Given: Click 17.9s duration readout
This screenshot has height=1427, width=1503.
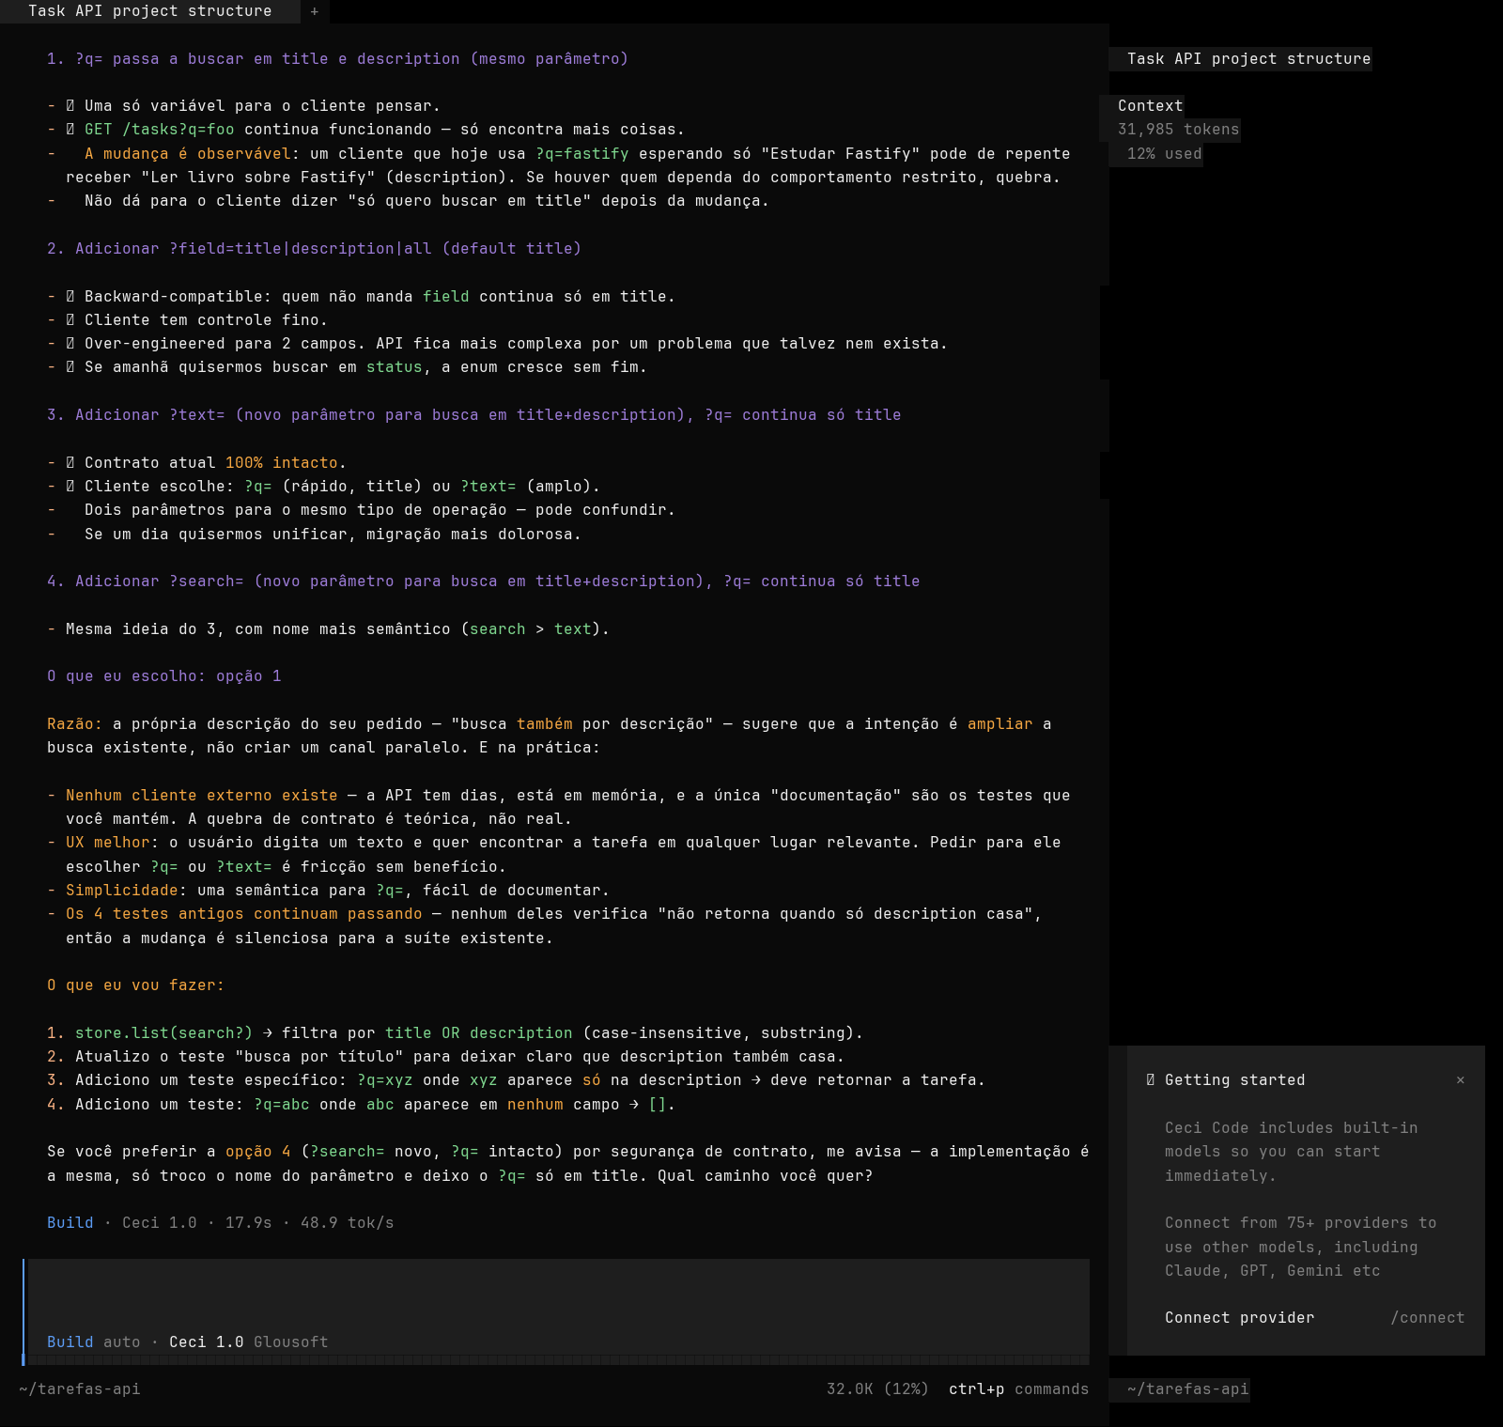Looking at the screenshot, I should [x=248, y=1223].
